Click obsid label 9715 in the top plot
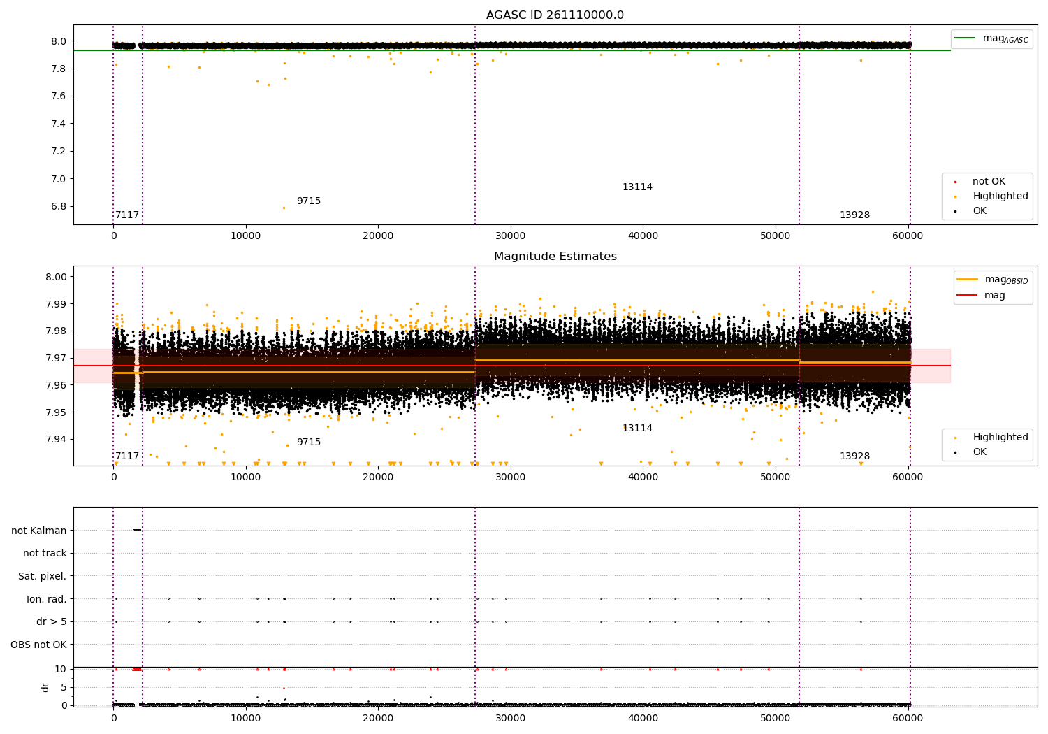Viewport: 1048px width, 734px height. [309, 201]
